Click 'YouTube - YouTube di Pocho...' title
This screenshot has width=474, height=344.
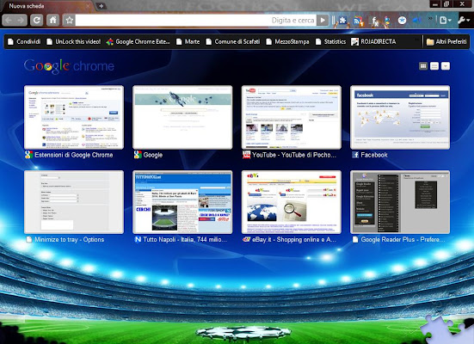click(294, 155)
